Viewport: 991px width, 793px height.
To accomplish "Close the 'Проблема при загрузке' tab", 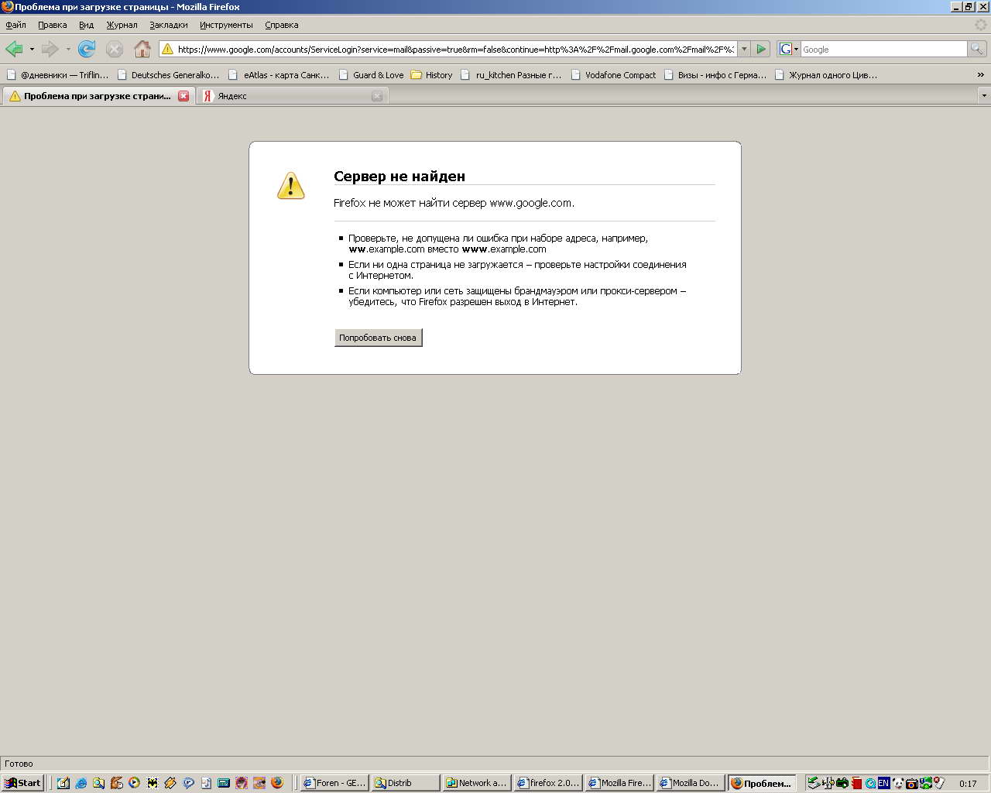I will coord(183,96).
